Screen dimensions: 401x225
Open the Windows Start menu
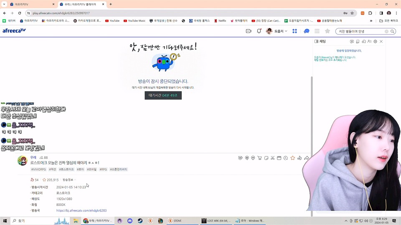click(5, 221)
